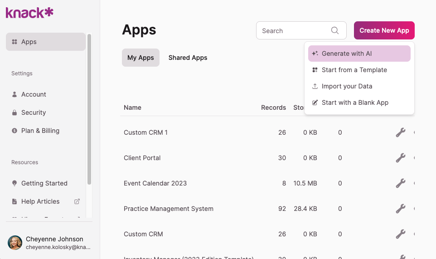Image resolution: width=436 pixels, height=259 pixels.
Task: Click the Knack logo
Action: 29,13
